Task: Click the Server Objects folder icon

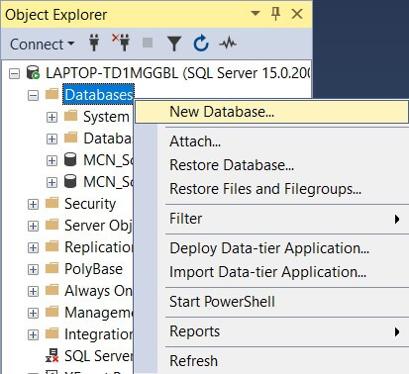Action: (x=51, y=225)
